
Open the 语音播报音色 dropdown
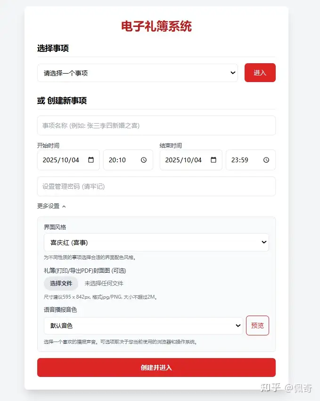coord(143,326)
